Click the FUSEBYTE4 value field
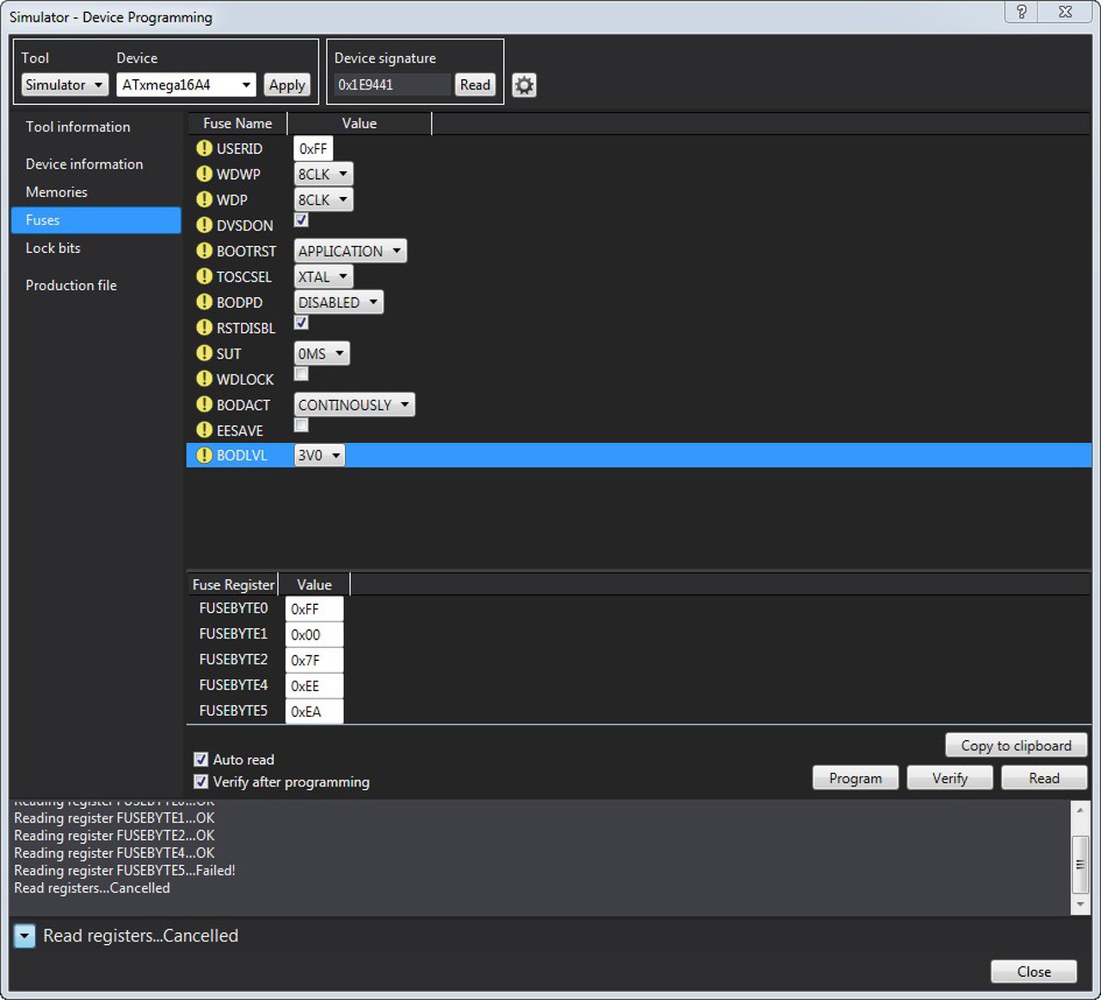1101x1000 pixels. (x=314, y=686)
